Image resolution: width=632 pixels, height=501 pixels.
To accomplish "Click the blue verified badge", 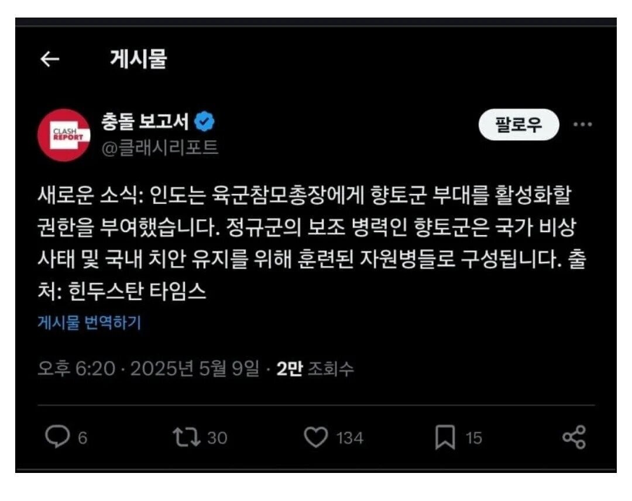I will [205, 121].
